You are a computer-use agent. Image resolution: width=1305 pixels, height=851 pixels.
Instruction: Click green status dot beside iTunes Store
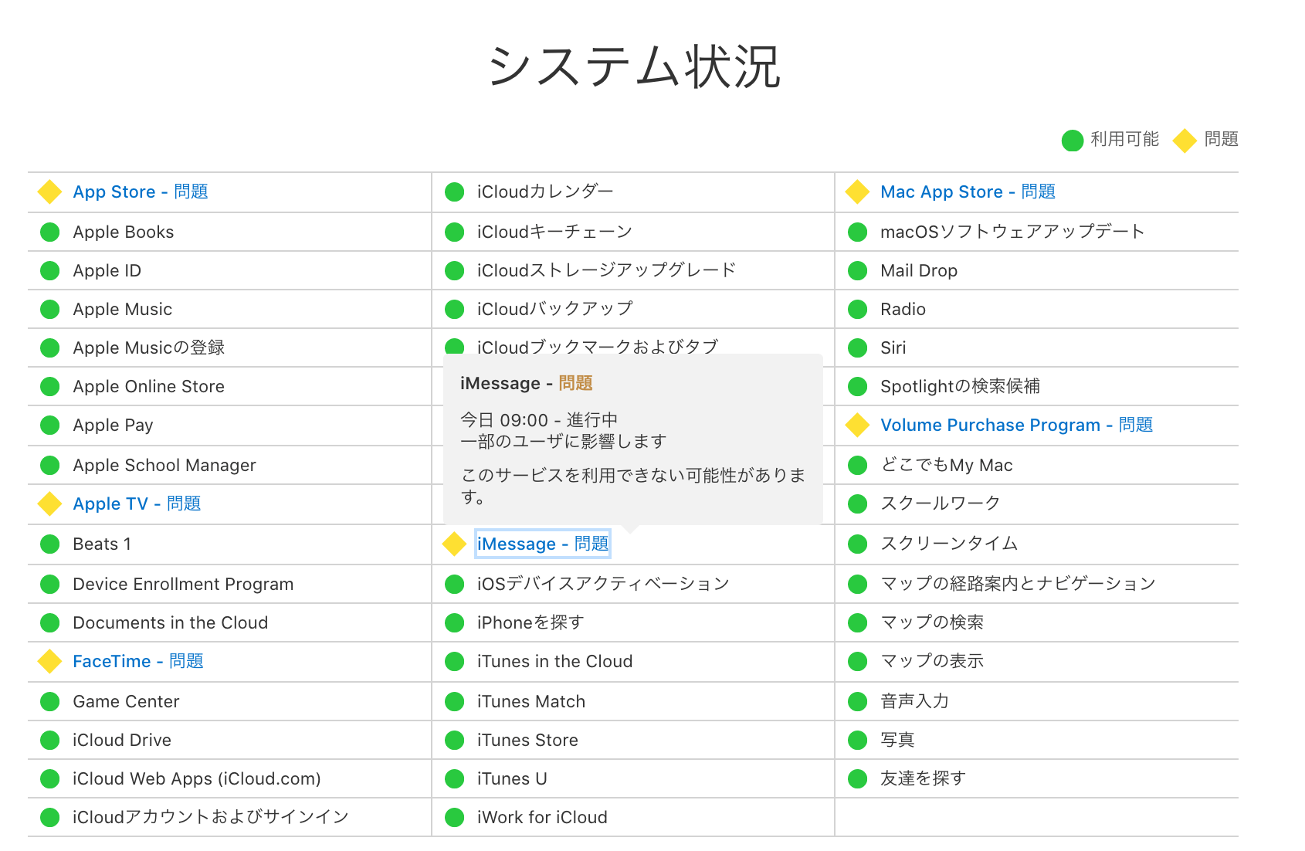[x=455, y=740]
